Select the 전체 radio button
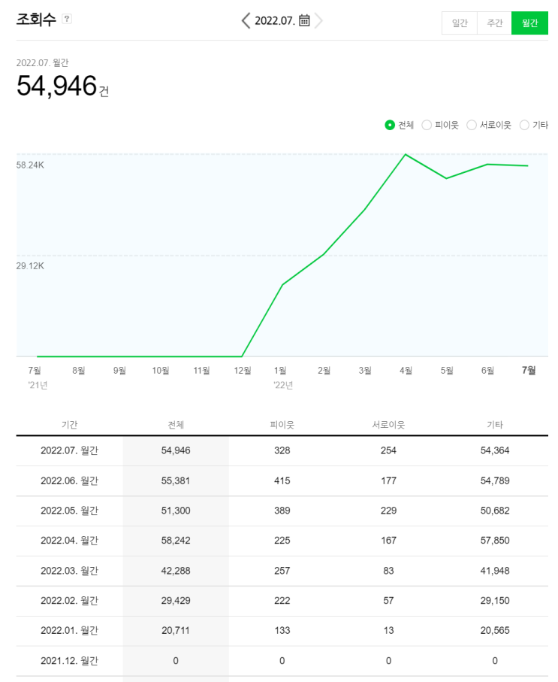 390,126
